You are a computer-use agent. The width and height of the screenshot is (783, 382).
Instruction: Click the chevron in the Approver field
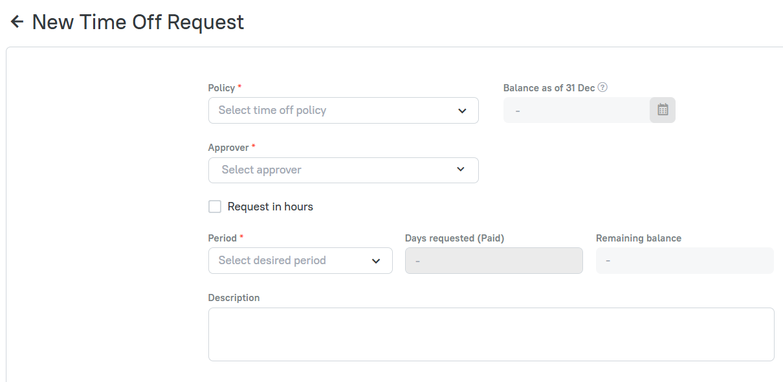[461, 170]
